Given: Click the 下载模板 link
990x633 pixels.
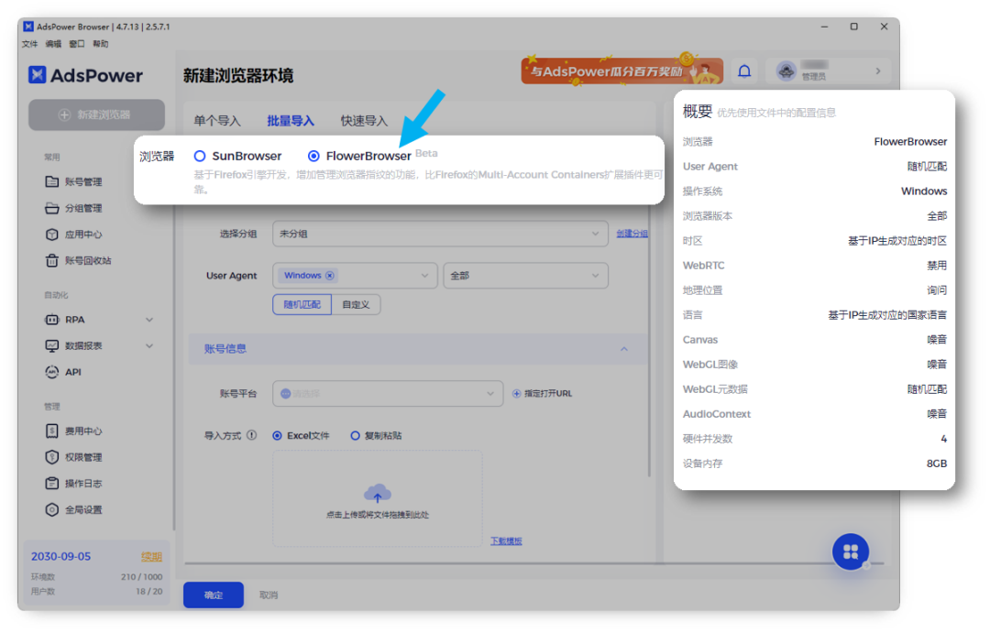Looking at the screenshot, I should tap(506, 541).
